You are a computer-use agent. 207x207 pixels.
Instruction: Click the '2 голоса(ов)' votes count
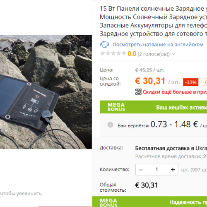pyautogui.click(x=154, y=54)
